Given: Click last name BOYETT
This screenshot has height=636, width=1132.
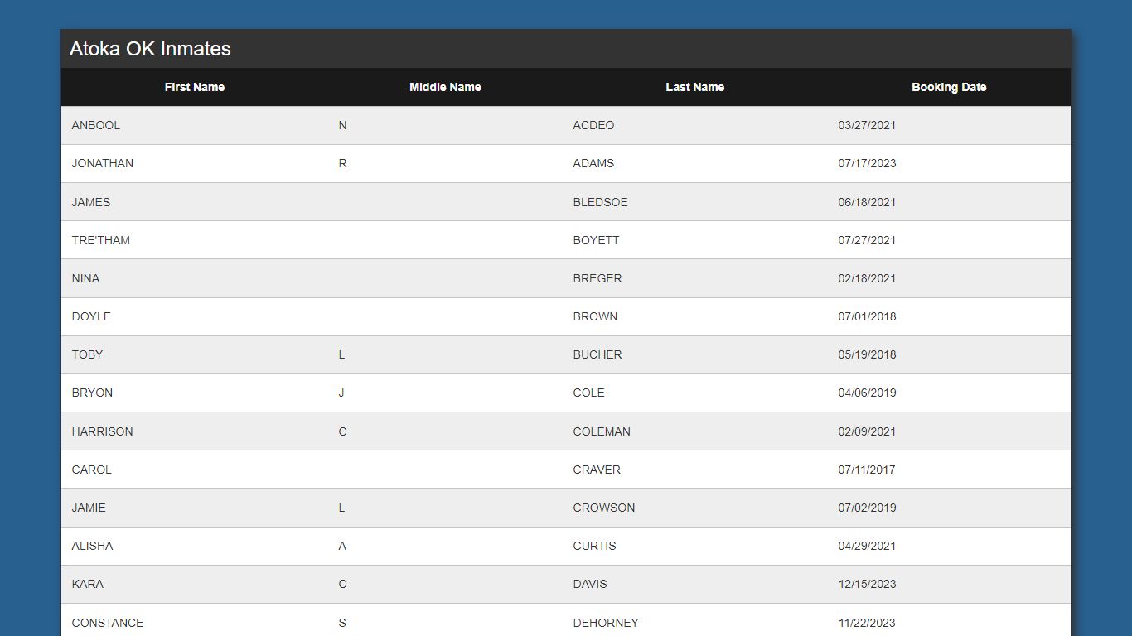Looking at the screenshot, I should tap(596, 240).
